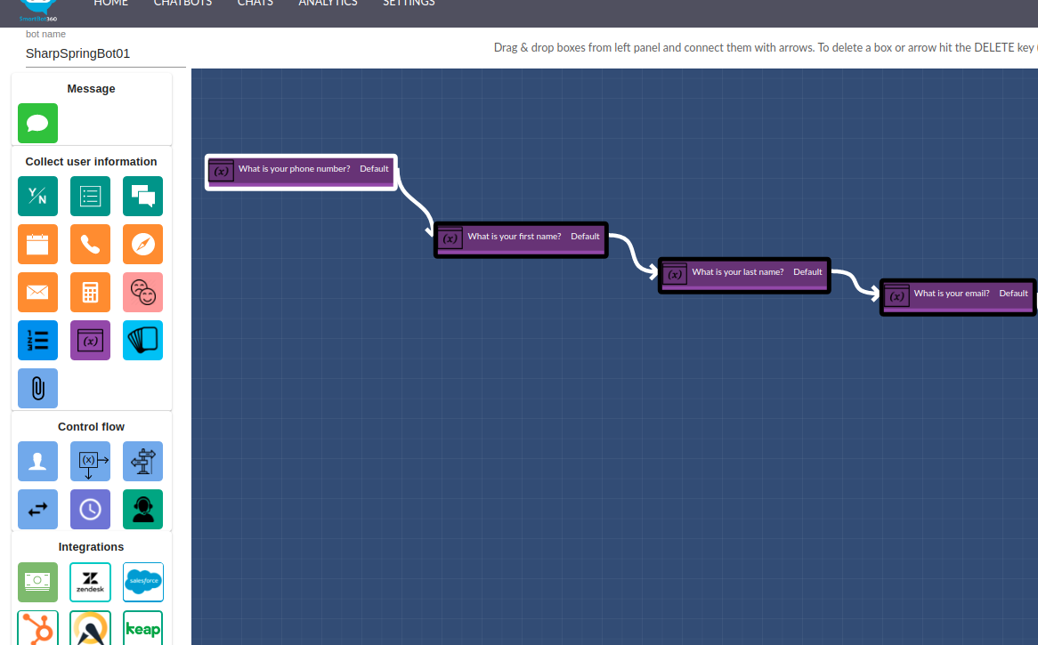Pick the signpost directions block

[143, 461]
